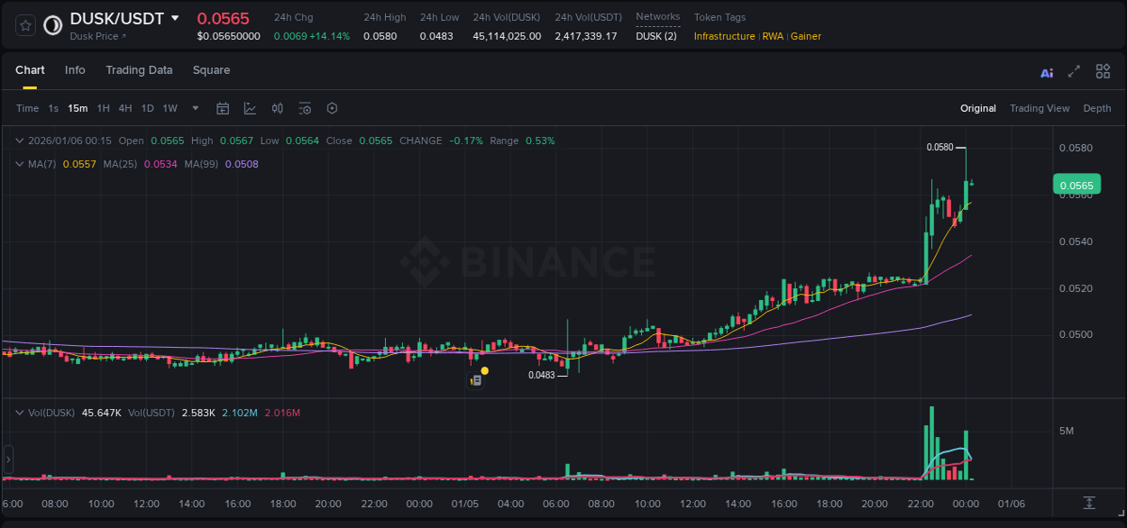Select the line chart type icon

point(250,108)
